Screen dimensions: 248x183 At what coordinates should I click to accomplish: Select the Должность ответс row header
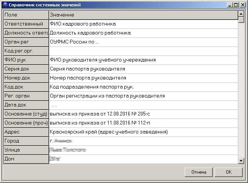pyautogui.click(x=26, y=33)
